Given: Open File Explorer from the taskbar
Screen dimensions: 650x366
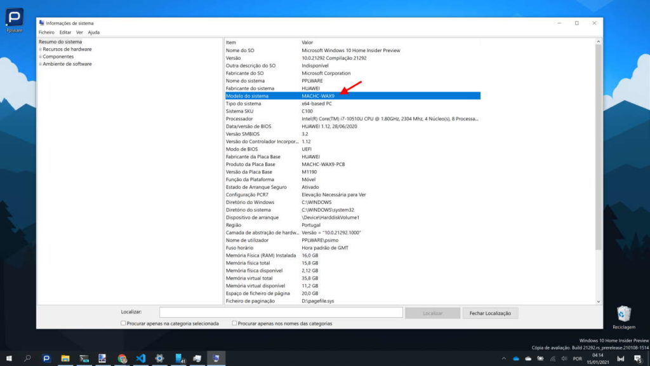Looking at the screenshot, I should click(65, 358).
